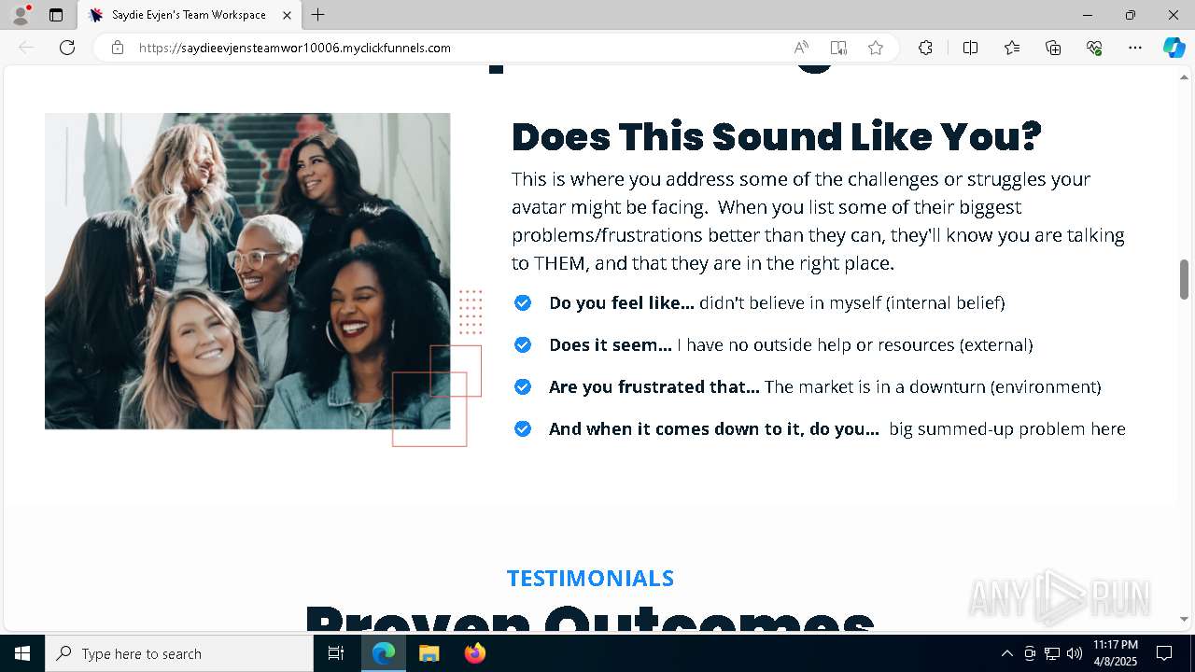Click 'Are you frustrated that...' text line
Viewport: 1195px width, 672px height.
coord(825,386)
